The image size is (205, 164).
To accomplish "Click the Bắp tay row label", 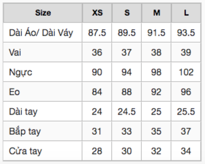I will tap(25, 131).
